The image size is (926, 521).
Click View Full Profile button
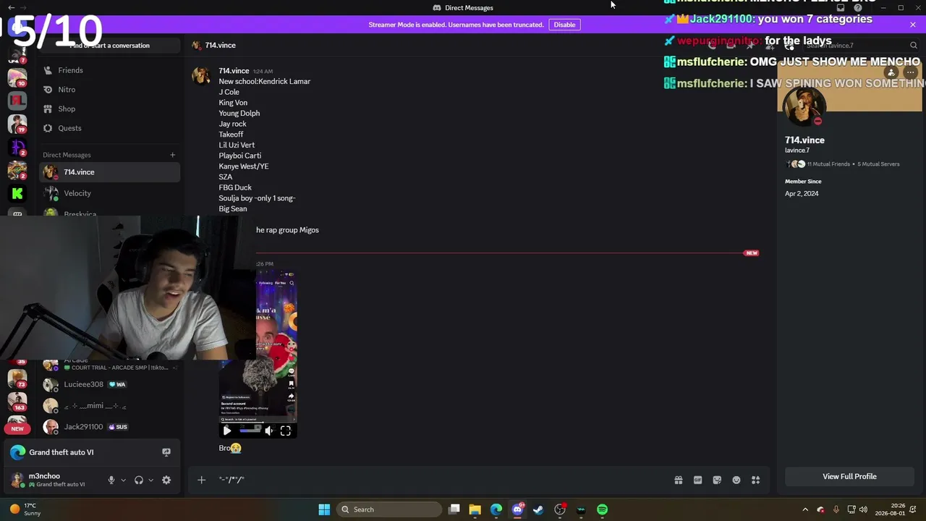849,476
